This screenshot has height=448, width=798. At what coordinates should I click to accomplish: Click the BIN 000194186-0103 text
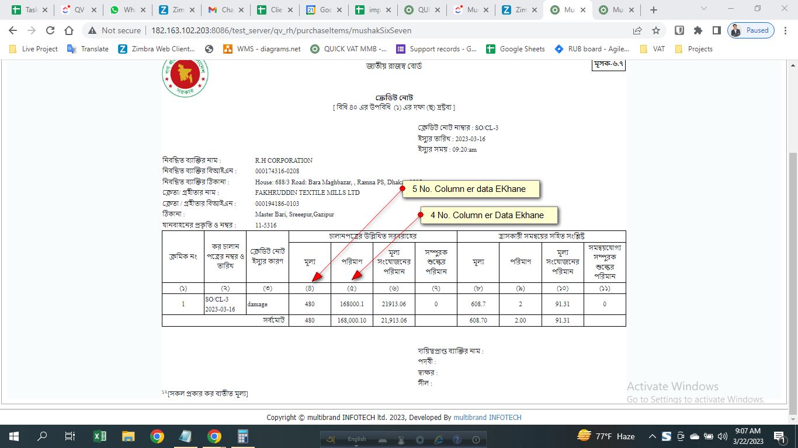click(x=277, y=204)
